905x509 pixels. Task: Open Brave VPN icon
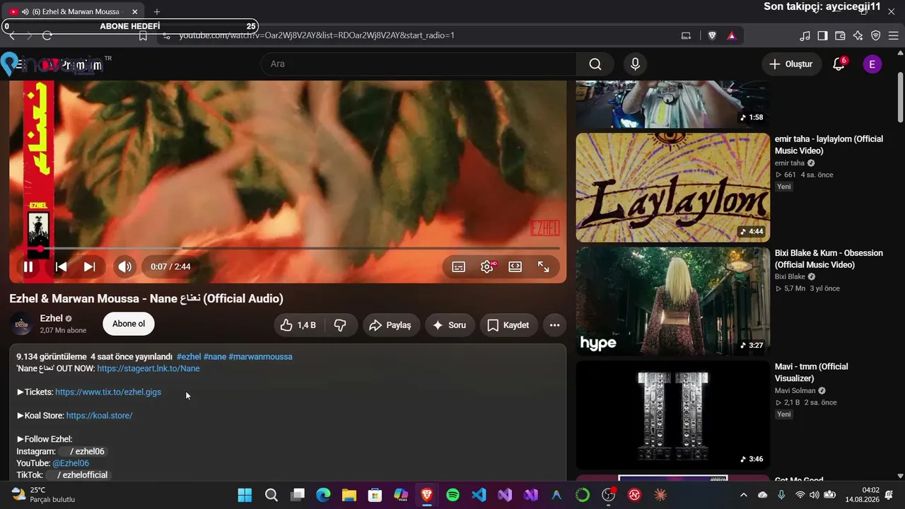point(875,35)
